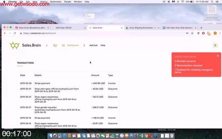Click the saved password key icon

click(x=187, y=33)
